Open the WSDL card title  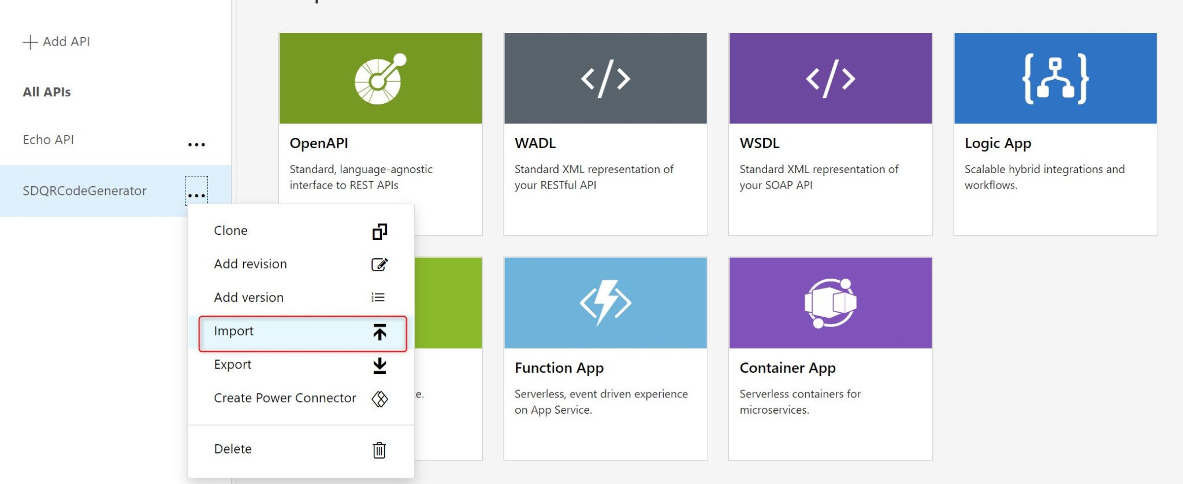(x=760, y=143)
